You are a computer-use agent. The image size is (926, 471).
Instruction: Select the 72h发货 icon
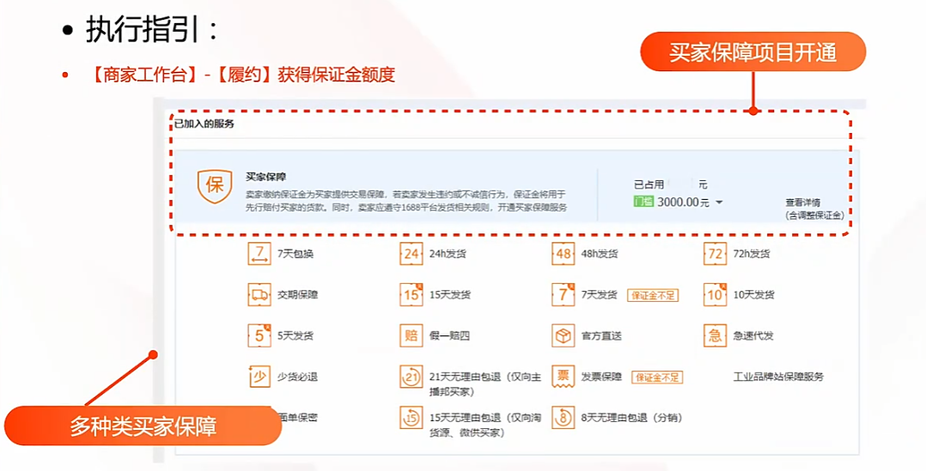pyautogui.click(x=715, y=254)
